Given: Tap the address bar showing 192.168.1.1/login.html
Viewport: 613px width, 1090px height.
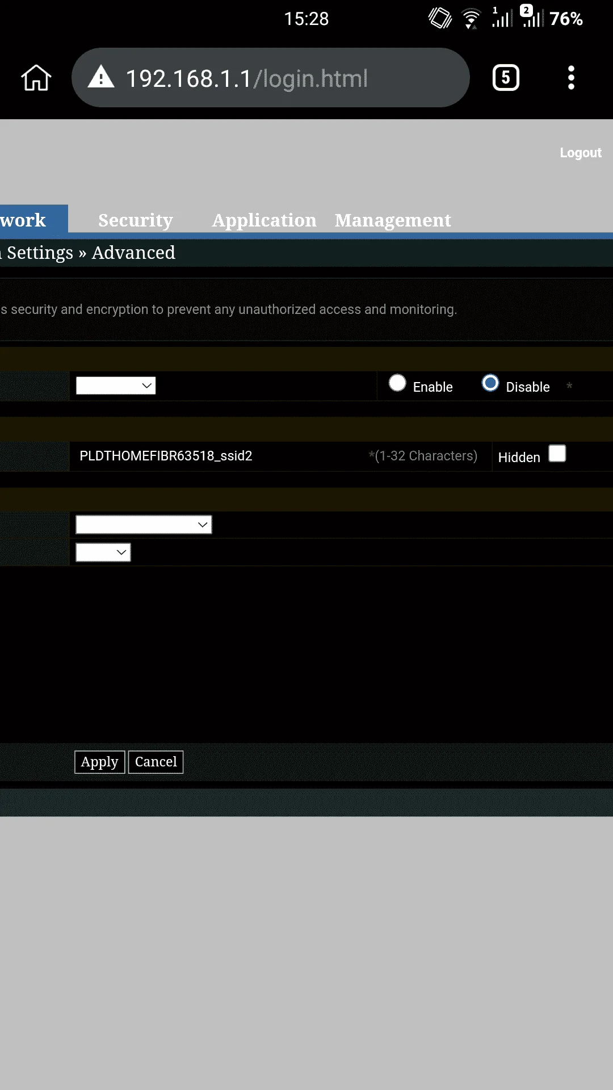Looking at the screenshot, I should pos(271,78).
